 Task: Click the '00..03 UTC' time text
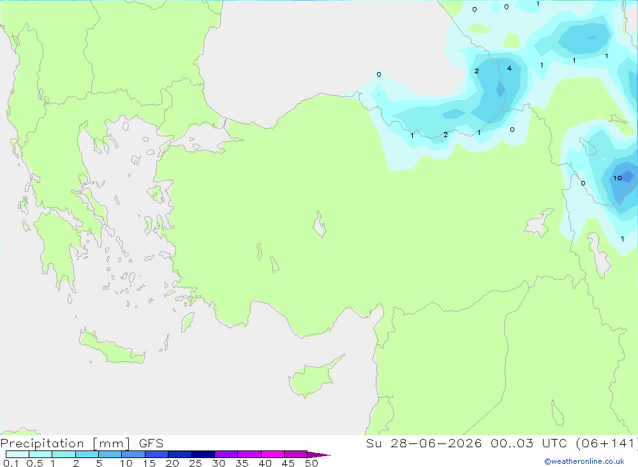point(529,443)
